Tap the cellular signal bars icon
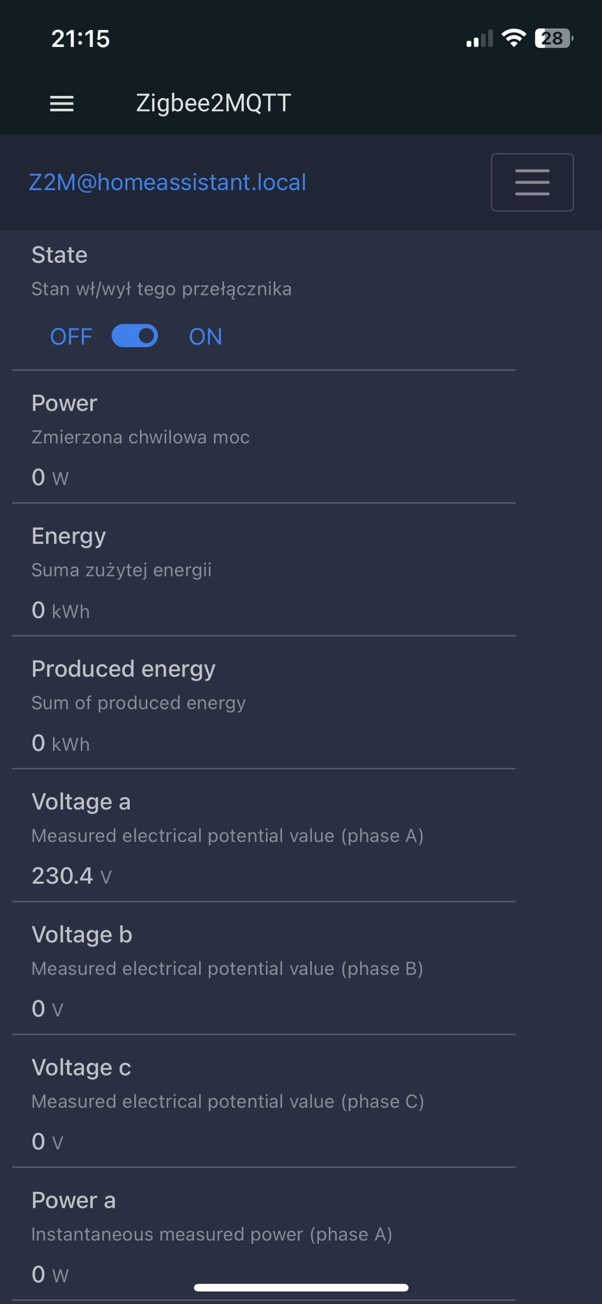This screenshot has height=1304, width=602. [479, 39]
